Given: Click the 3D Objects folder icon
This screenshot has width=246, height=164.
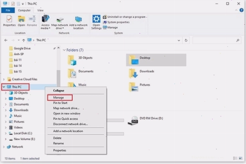Looking at the screenshot, I should 72,60.
